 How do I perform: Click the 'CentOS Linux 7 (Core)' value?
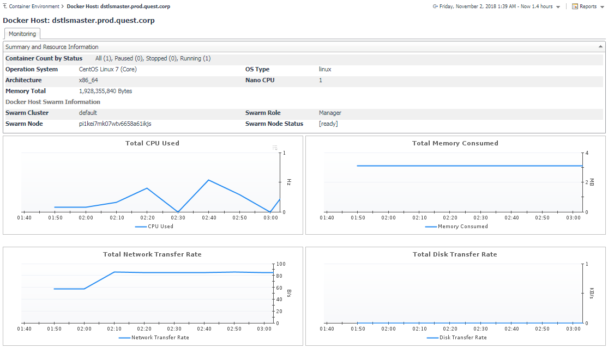108,69
